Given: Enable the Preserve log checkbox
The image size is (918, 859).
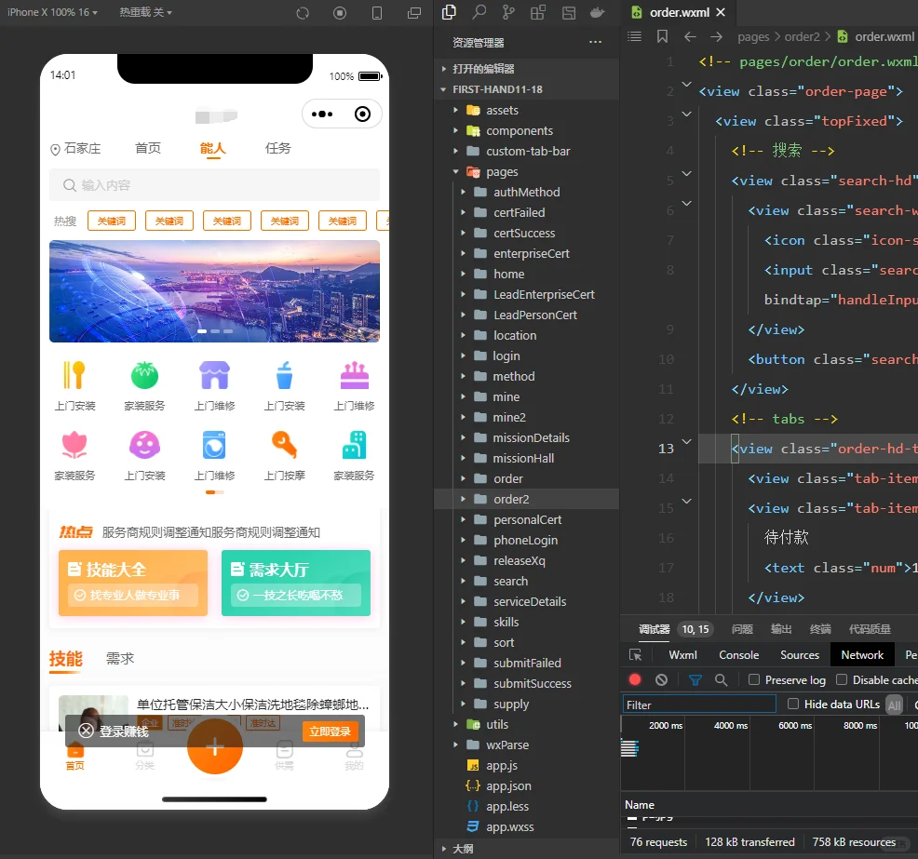Looking at the screenshot, I should 754,679.
